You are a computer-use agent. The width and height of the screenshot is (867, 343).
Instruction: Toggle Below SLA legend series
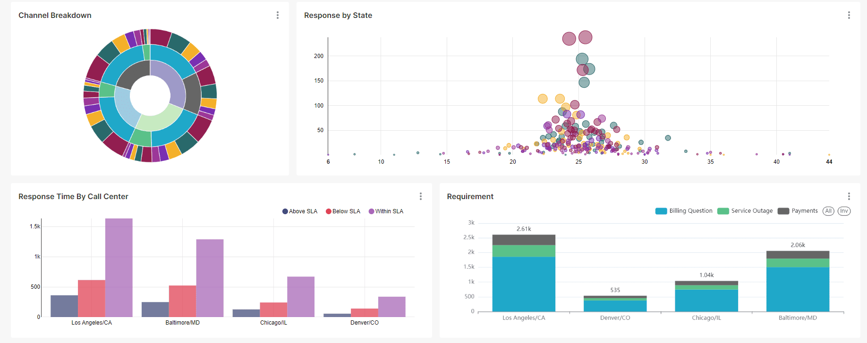click(343, 211)
